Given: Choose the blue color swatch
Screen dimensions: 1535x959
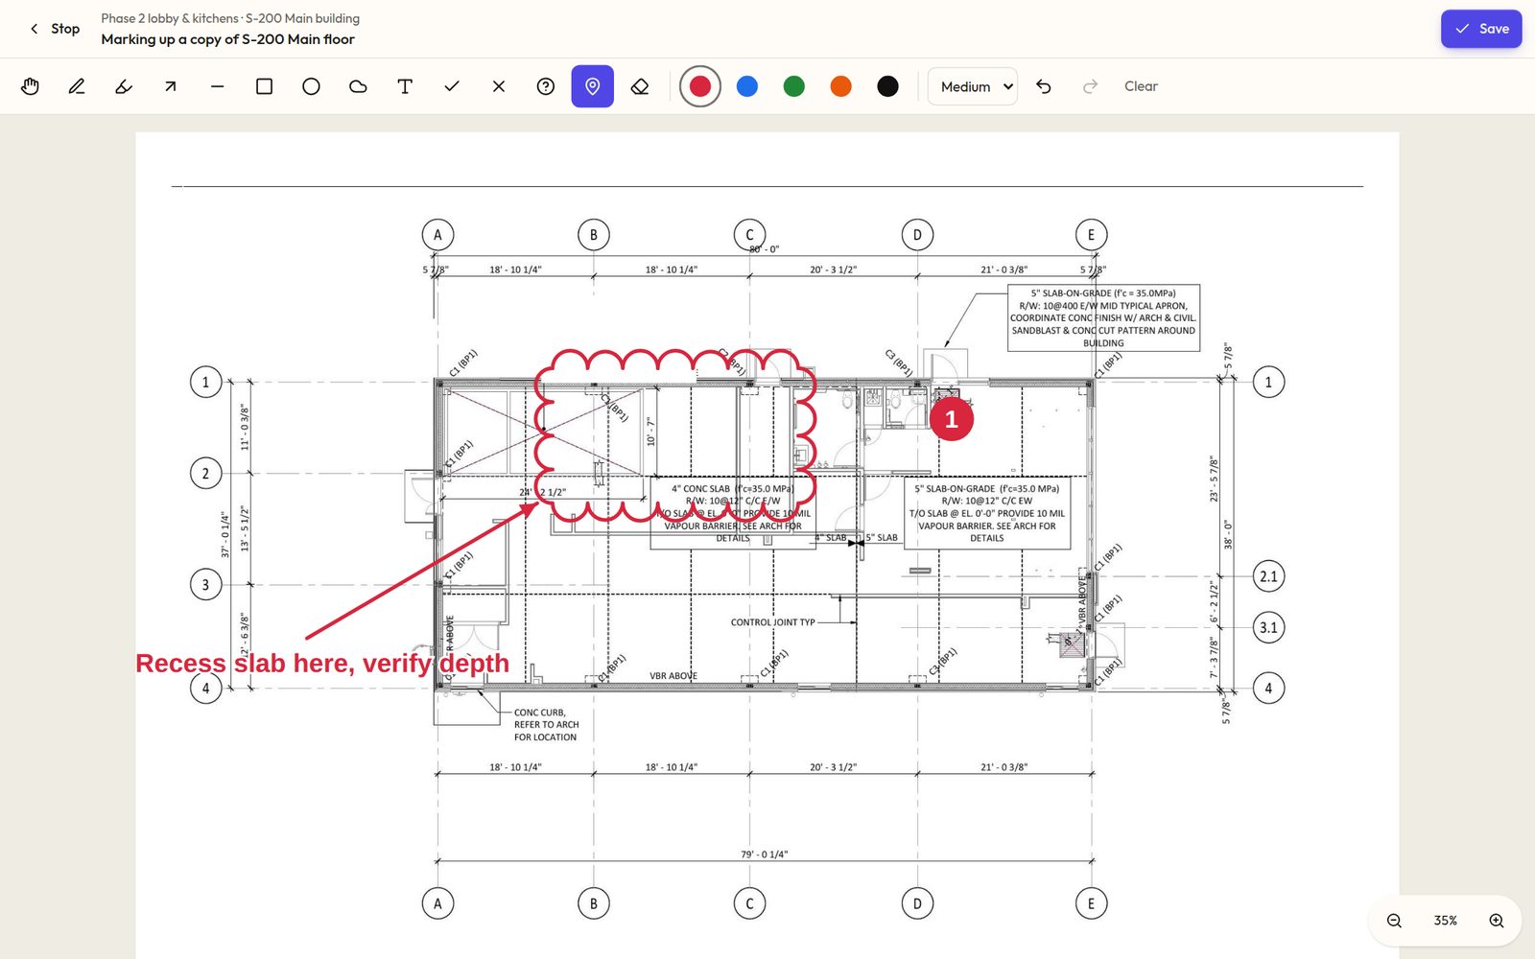Looking at the screenshot, I should [747, 86].
